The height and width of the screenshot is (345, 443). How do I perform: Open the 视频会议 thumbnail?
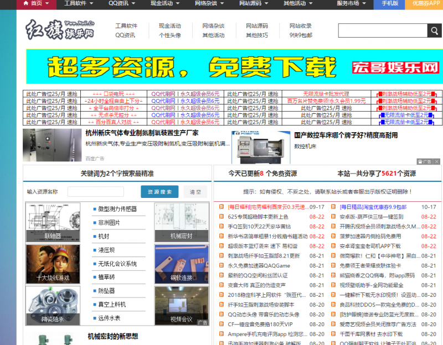tap(182, 306)
